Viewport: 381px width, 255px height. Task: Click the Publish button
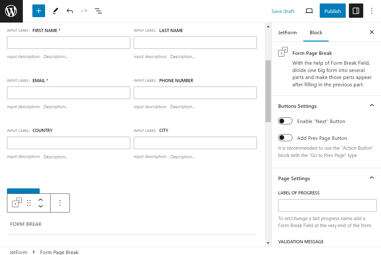coord(332,11)
